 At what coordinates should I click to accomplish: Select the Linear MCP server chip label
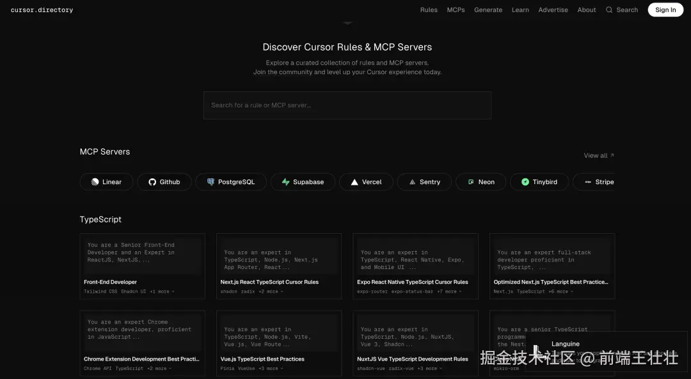click(112, 182)
